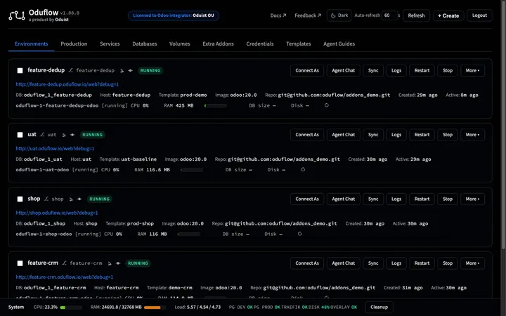Click the RUNNING status badge of shop
Screen dimensions: 506x316
point(99,199)
